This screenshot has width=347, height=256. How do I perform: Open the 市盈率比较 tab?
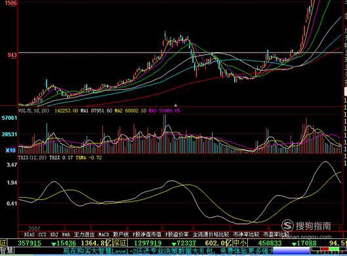pos(276,234)
